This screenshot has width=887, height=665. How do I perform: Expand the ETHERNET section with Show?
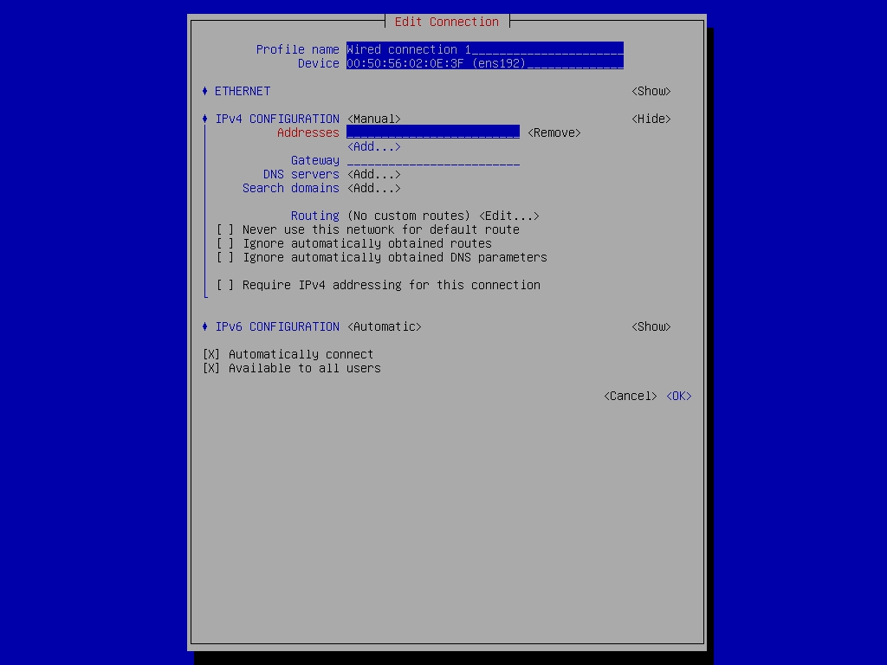point(651,91)
